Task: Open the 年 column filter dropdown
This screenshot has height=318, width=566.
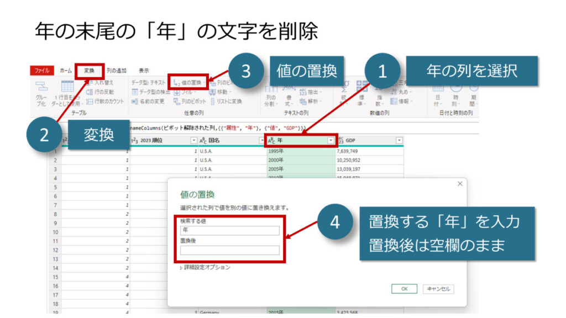Action: 331,141
